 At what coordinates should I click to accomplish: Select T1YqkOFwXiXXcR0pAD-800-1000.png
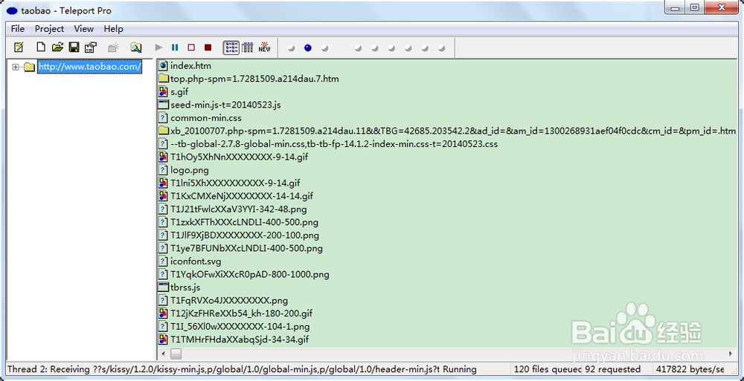tap(249, 274)
